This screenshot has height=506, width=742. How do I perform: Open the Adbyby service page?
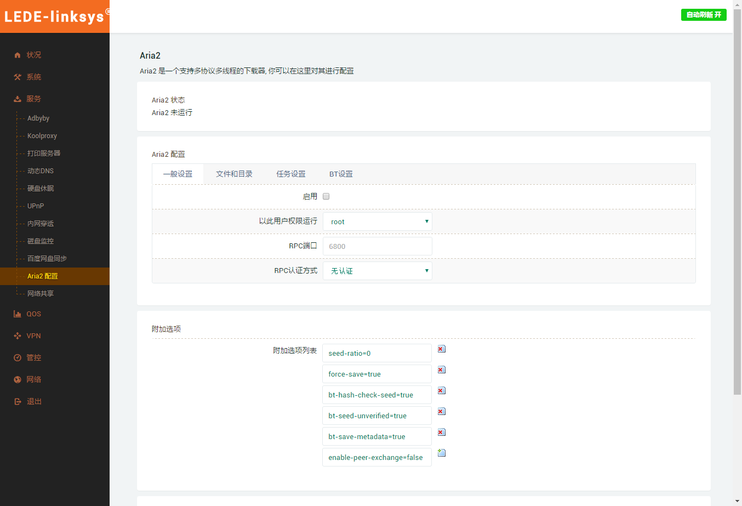(38, 118)
